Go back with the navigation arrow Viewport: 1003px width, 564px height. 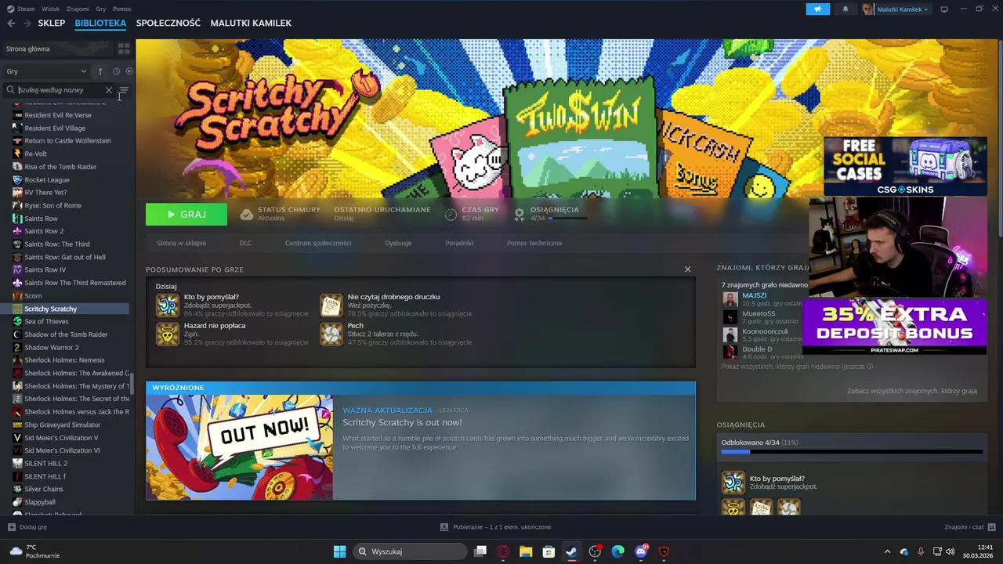11,23
